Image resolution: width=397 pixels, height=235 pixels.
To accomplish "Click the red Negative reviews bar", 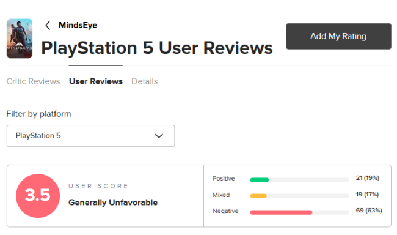I will 281,212.
